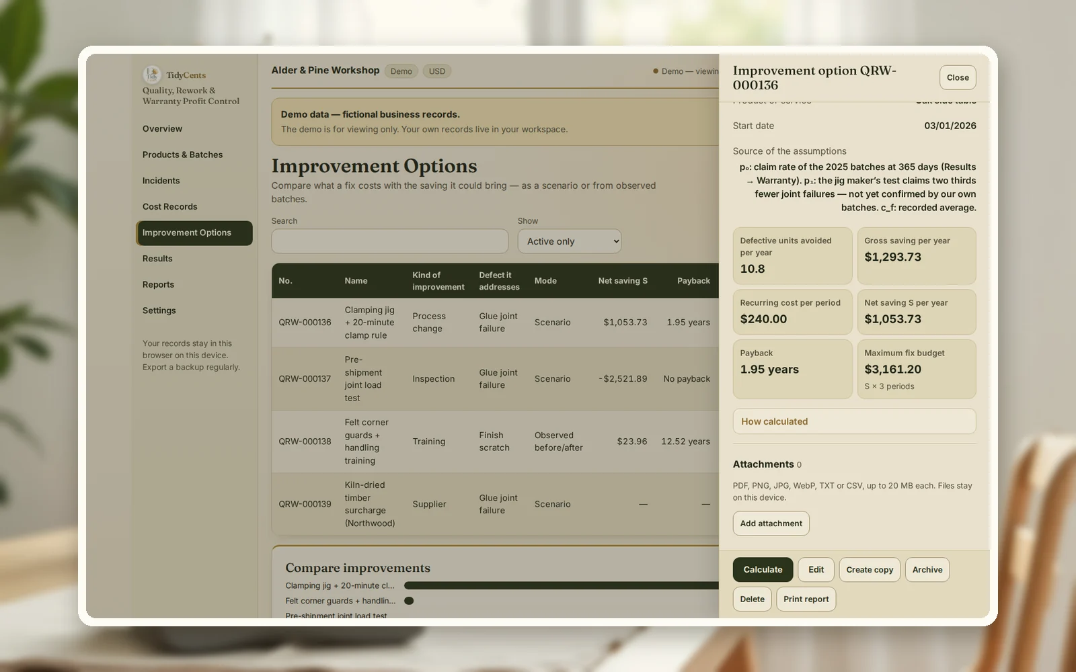Click the Add attachment button

point(771,523)
